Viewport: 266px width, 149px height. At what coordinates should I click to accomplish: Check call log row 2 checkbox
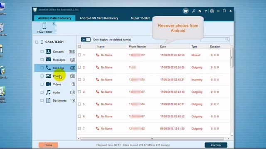(x=79, y=67)
